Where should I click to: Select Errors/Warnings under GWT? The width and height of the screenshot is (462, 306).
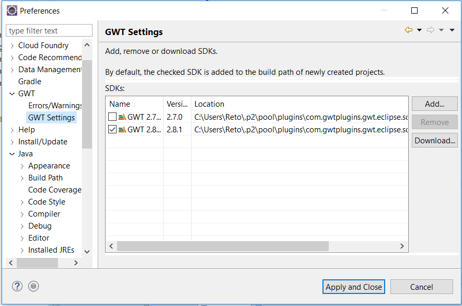[x=55, y=106]
